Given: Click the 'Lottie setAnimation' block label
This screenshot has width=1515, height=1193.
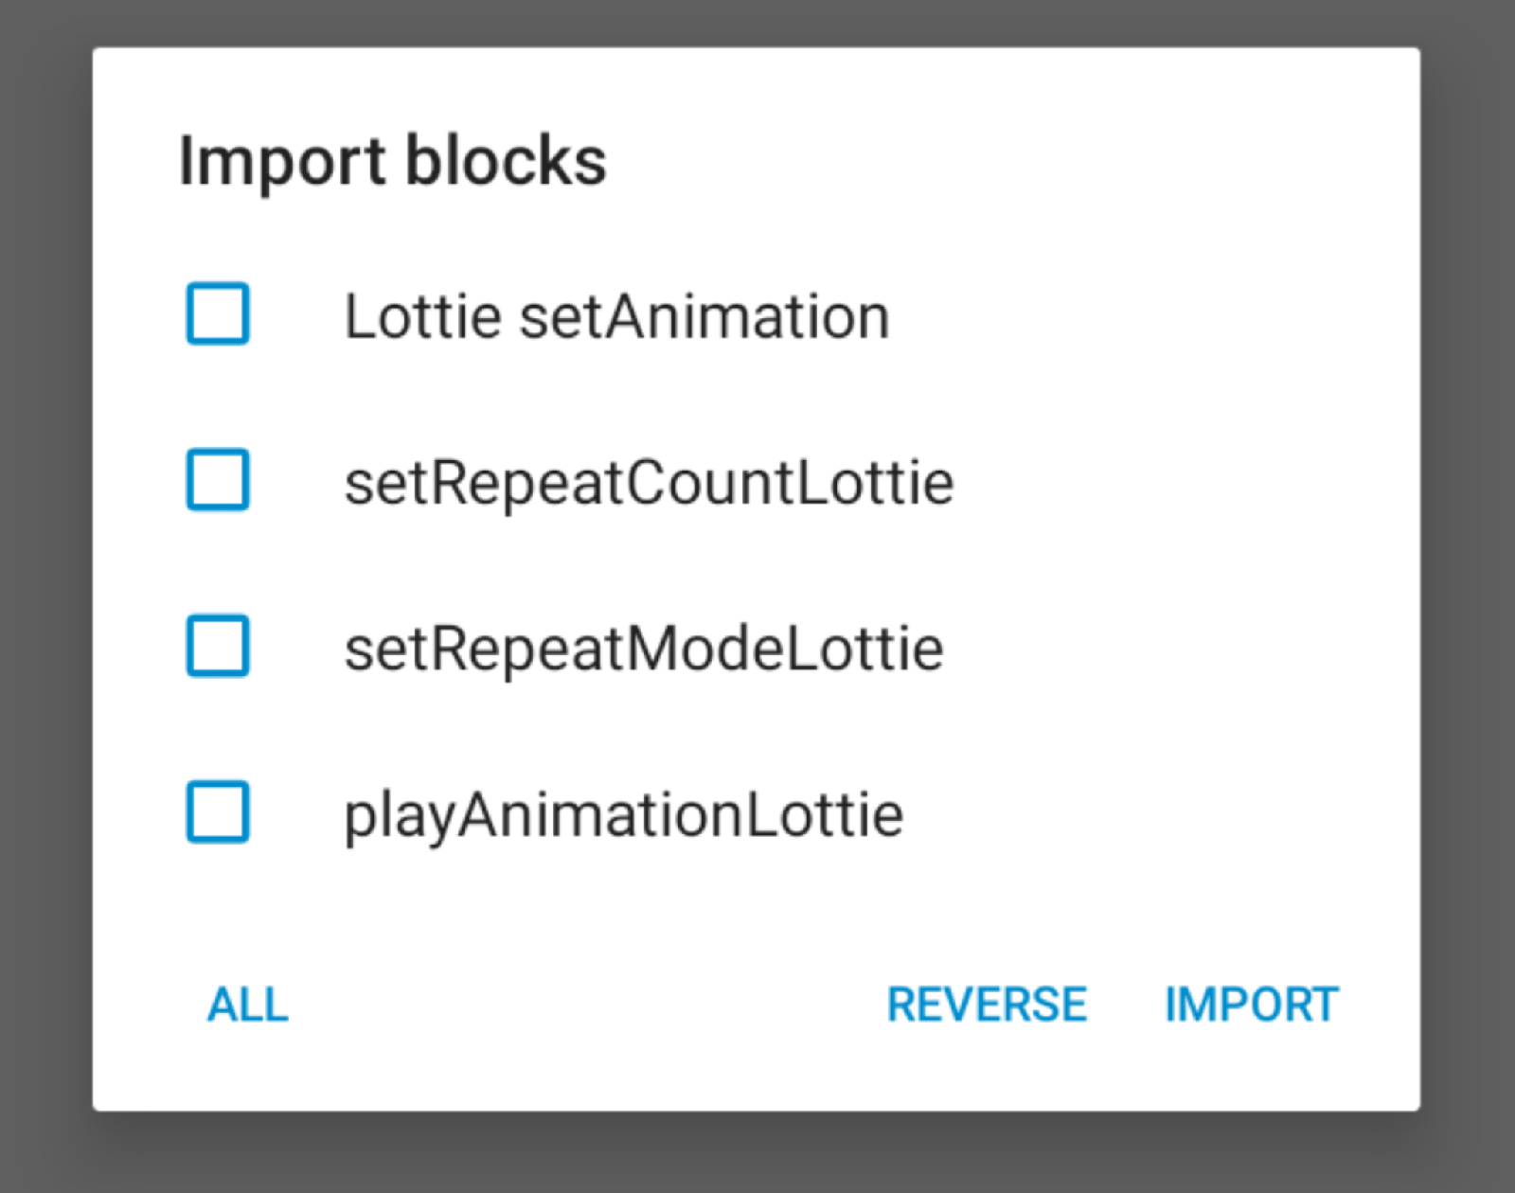Looking at the screenshot, I should (x=616, y=316).
